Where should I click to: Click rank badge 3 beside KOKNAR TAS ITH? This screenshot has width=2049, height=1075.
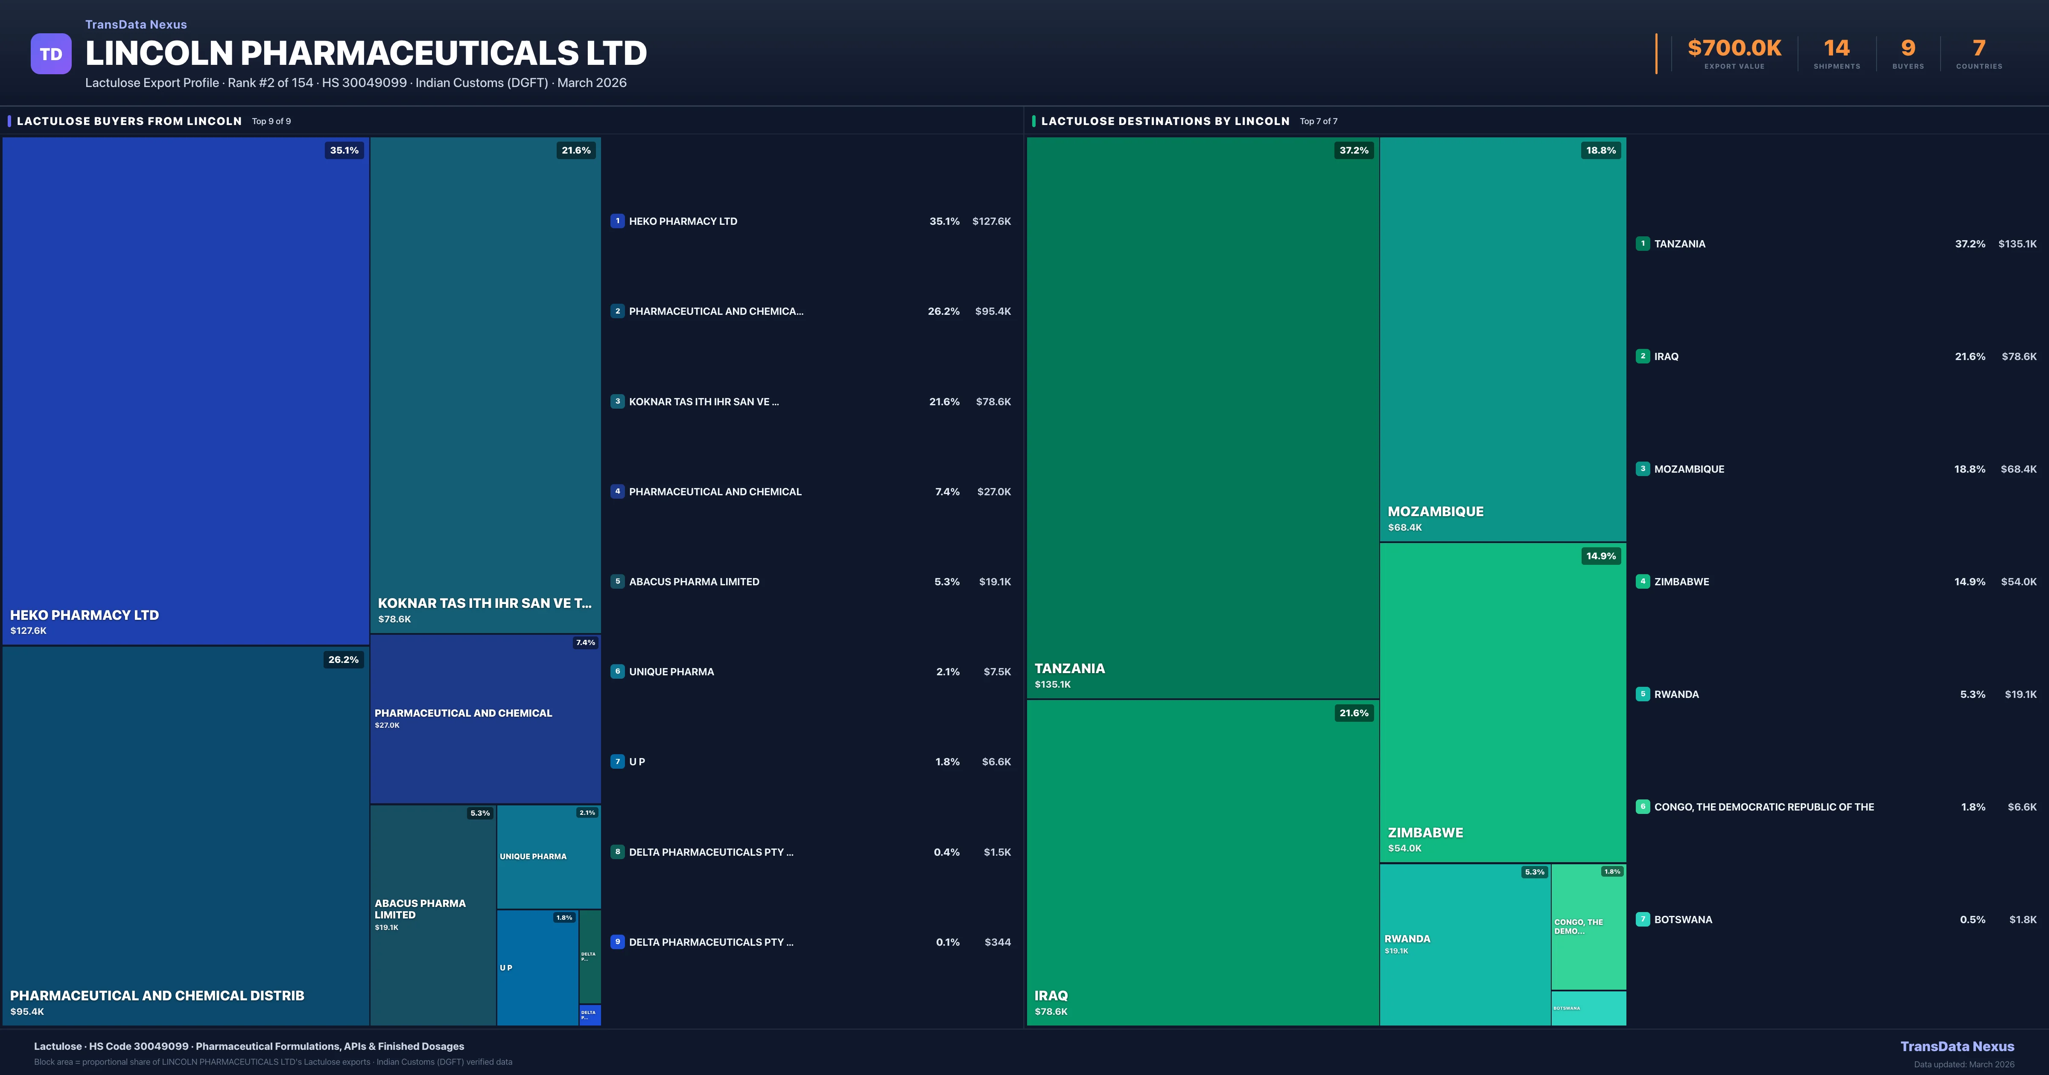coord(618,401)
